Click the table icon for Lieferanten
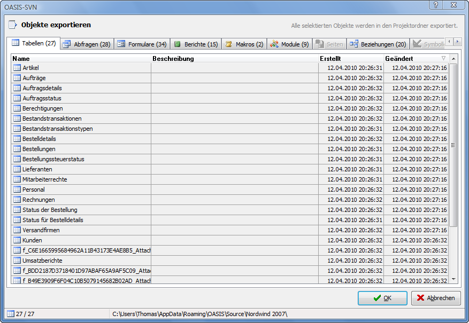469x323 pixels. pyautogui.click(x=17, y=169)
